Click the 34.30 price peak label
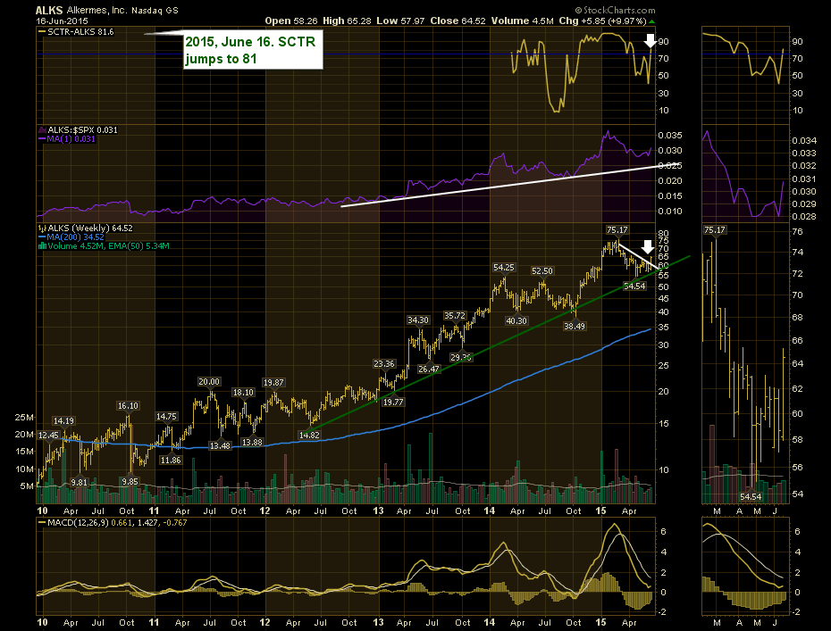 [417, 320]
